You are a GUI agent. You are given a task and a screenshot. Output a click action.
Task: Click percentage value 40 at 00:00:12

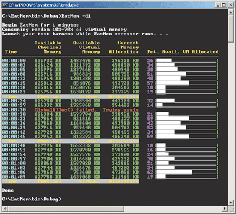pyautogui.click(x=150, y=79)
